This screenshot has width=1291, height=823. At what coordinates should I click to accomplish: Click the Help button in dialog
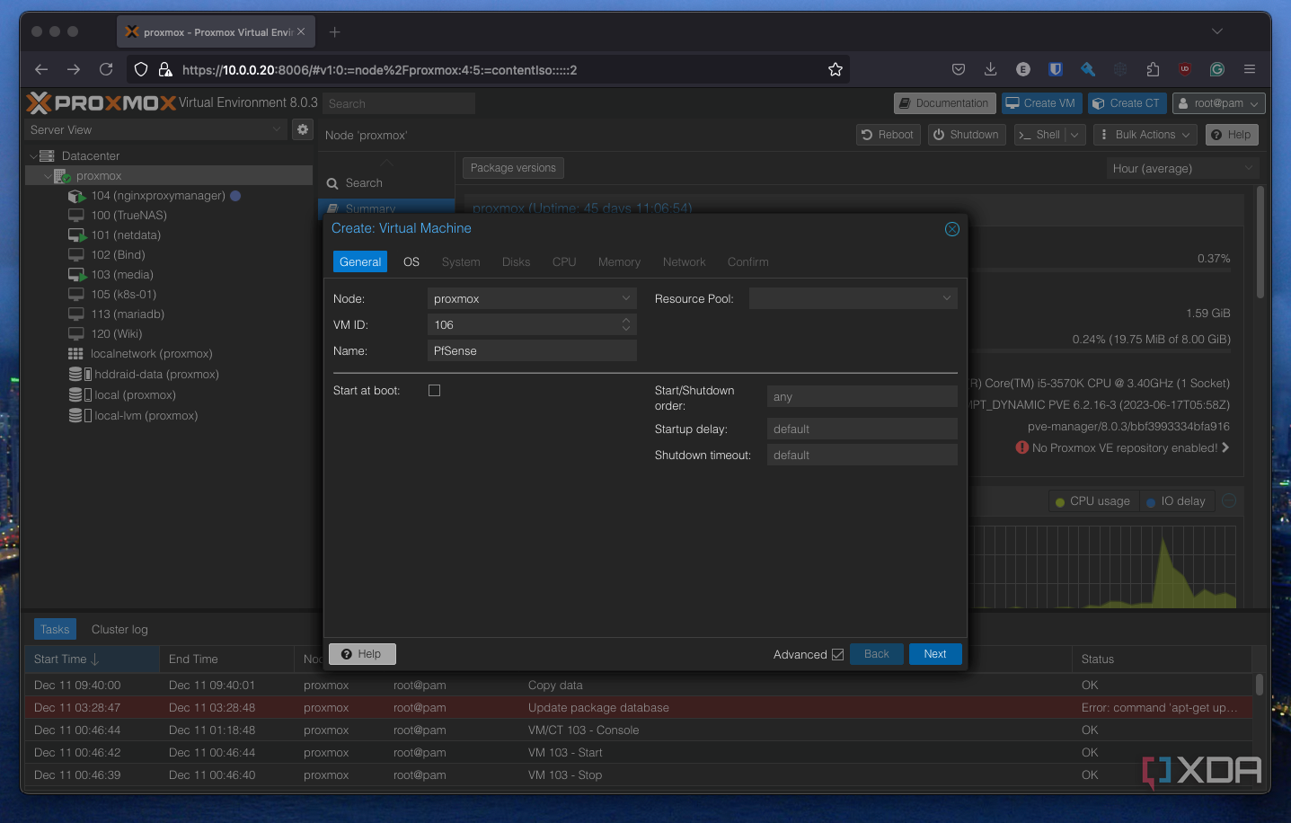(362, 654)
